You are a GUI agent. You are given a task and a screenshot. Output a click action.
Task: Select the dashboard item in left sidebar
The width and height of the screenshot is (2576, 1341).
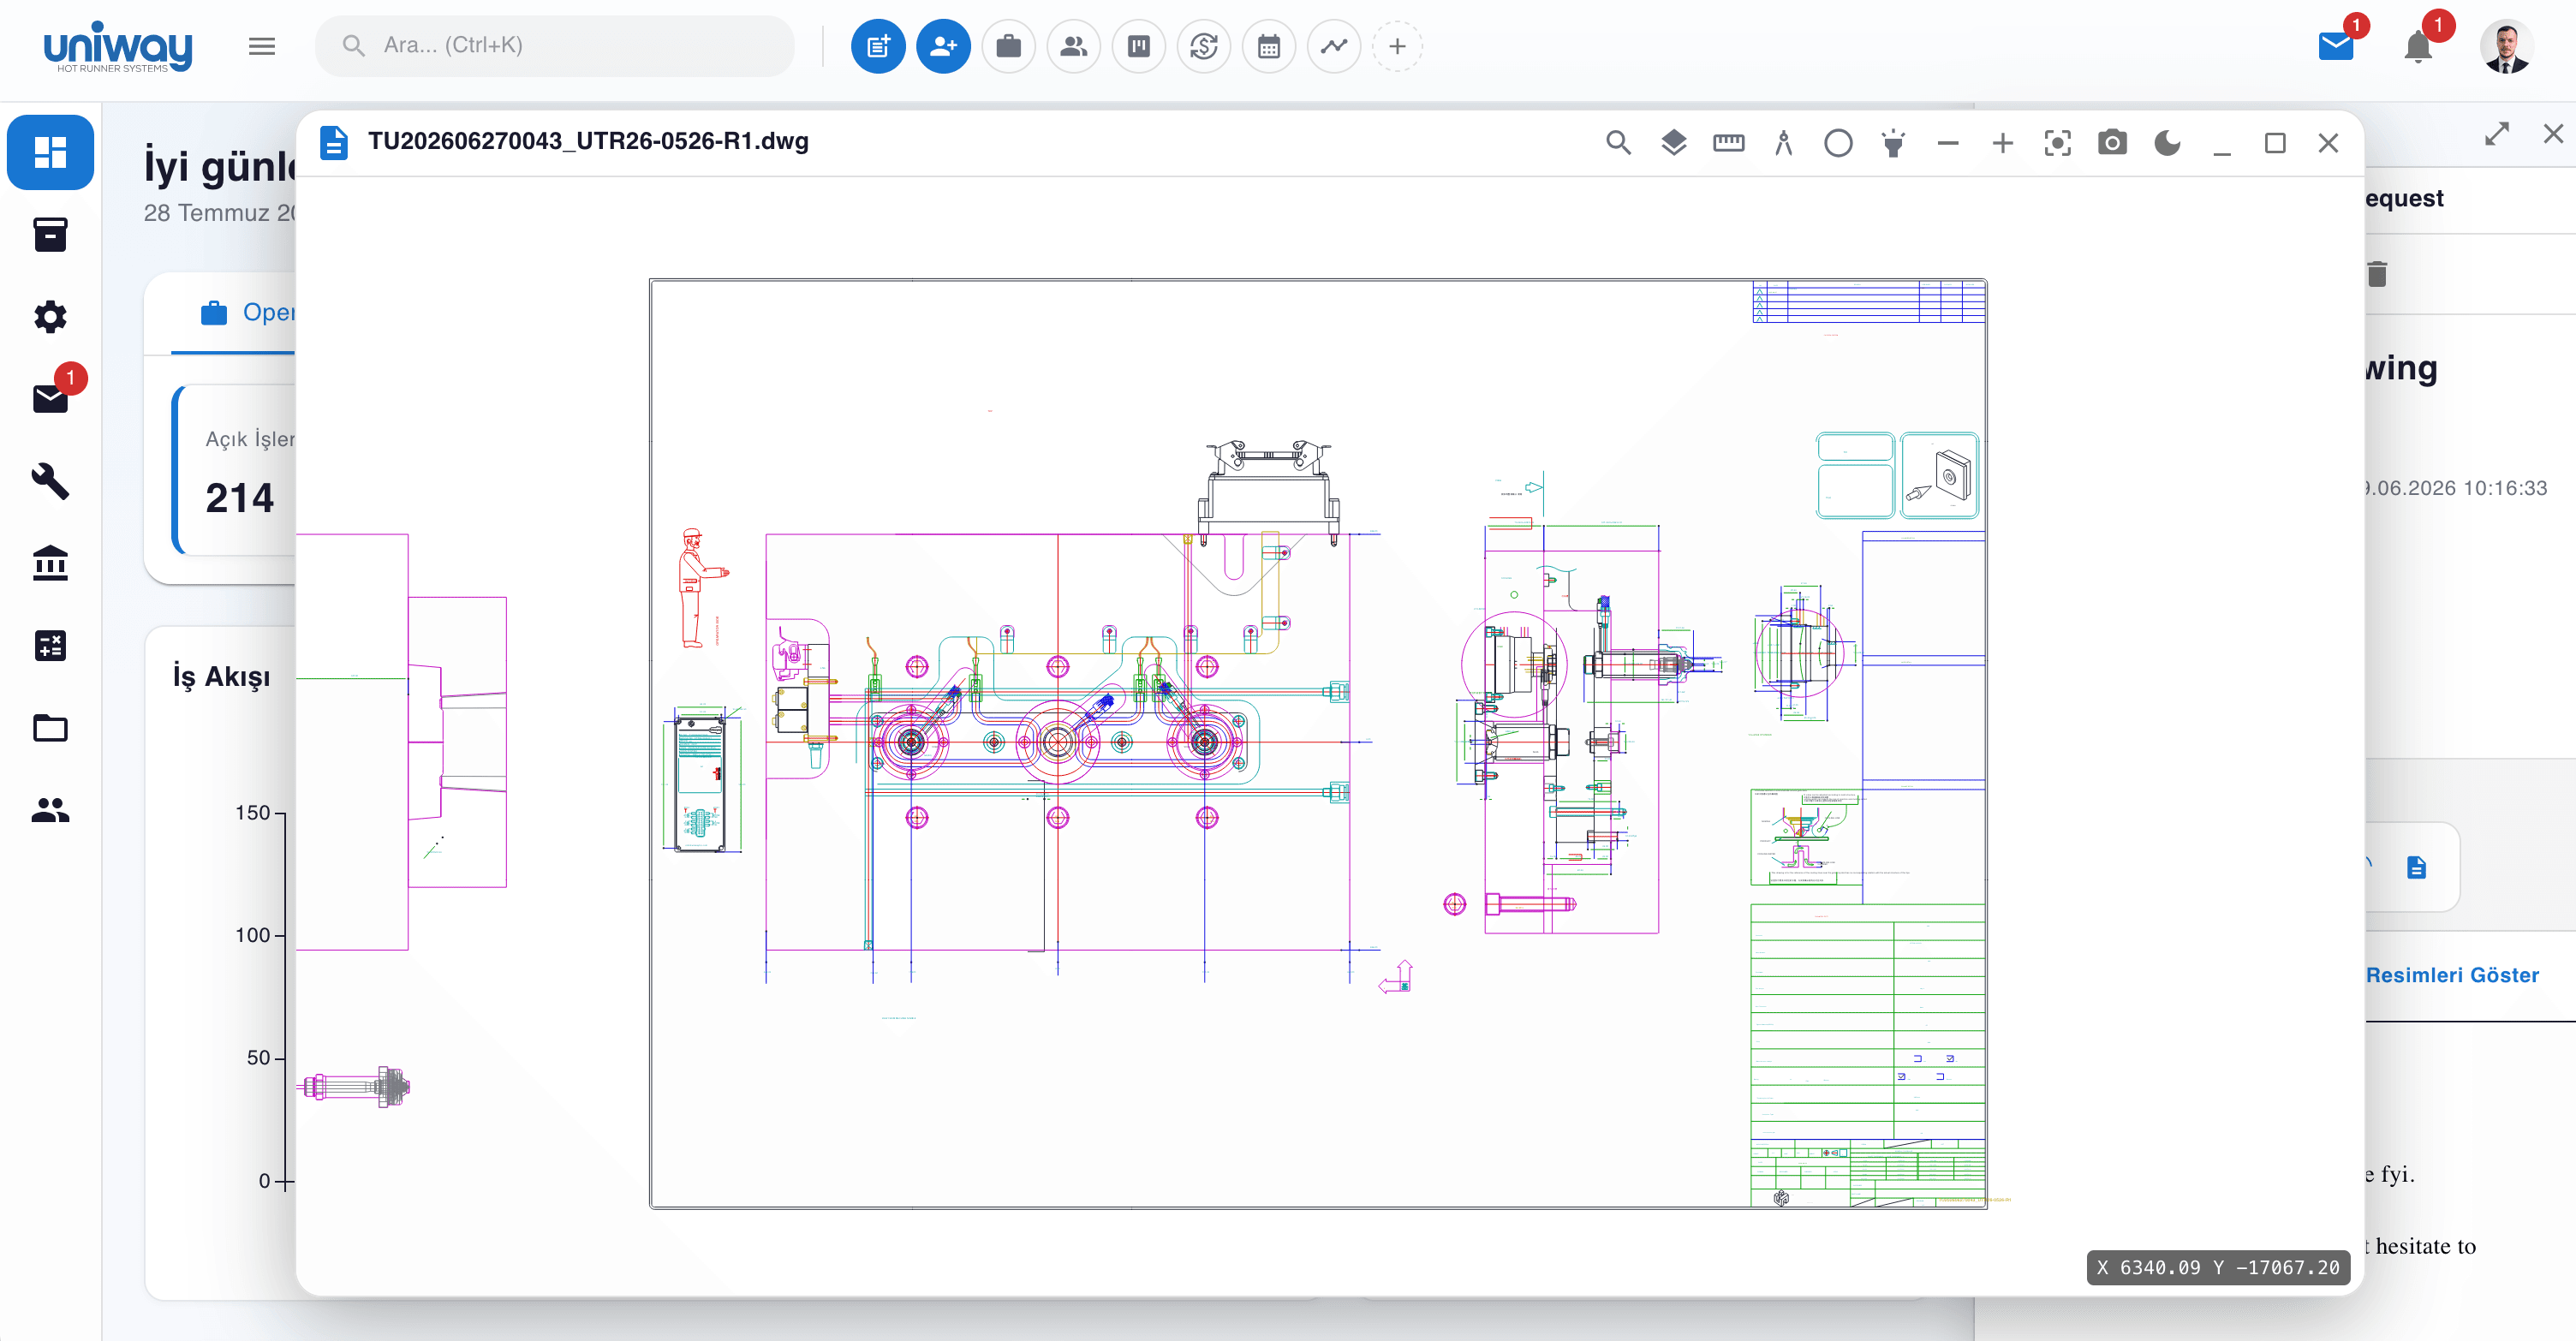pos(50,152)
